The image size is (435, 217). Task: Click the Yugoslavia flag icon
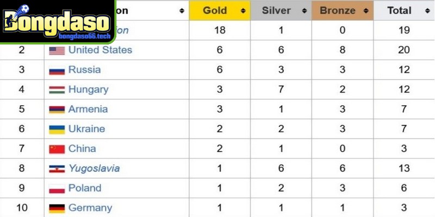pyautogui.click(x=57, y=169)
